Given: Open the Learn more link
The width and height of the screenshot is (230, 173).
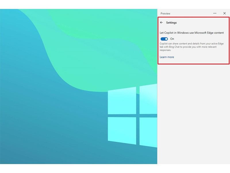Looking at the screenshot, I should [167, 57].
